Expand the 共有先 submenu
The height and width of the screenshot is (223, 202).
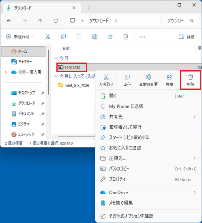pos(194,117)
